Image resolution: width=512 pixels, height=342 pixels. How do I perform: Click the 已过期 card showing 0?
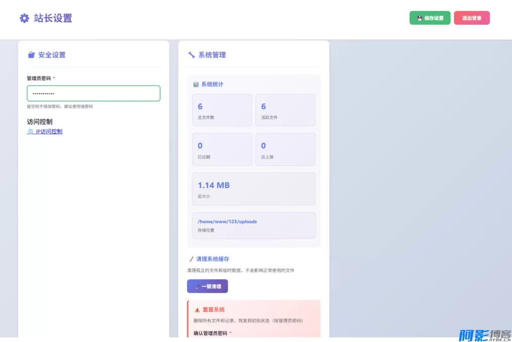click(x=222, y=149)
